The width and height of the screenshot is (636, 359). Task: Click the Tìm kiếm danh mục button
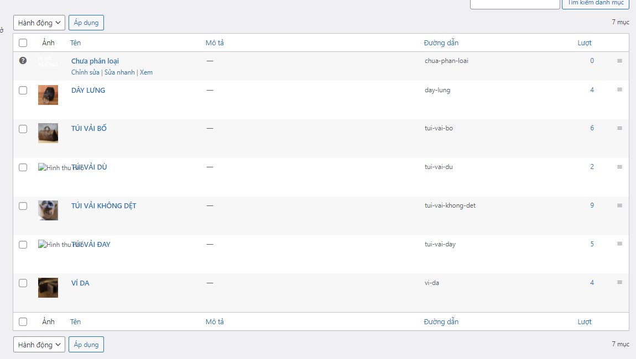coord(595,3)
